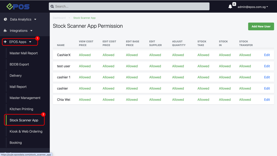
Task: Expand the Data Analytics dropdown arrow
Action: coord(35,19)
